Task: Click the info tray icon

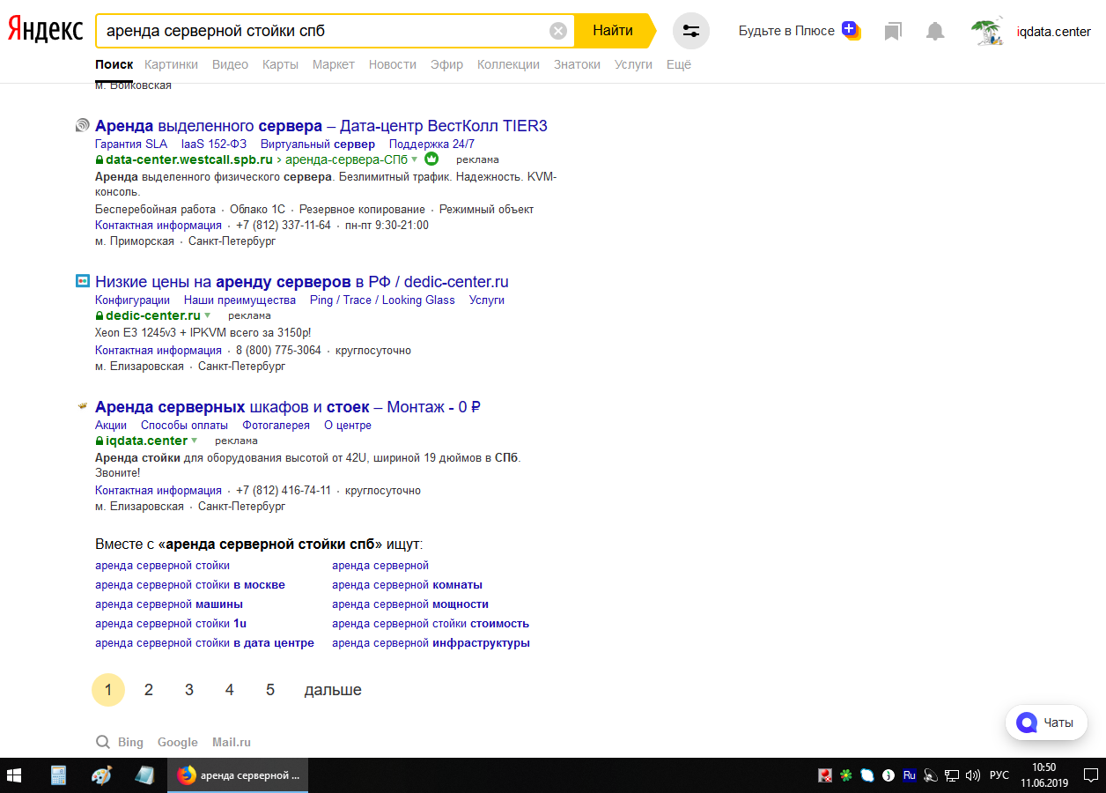Action: tap(888, 775)
